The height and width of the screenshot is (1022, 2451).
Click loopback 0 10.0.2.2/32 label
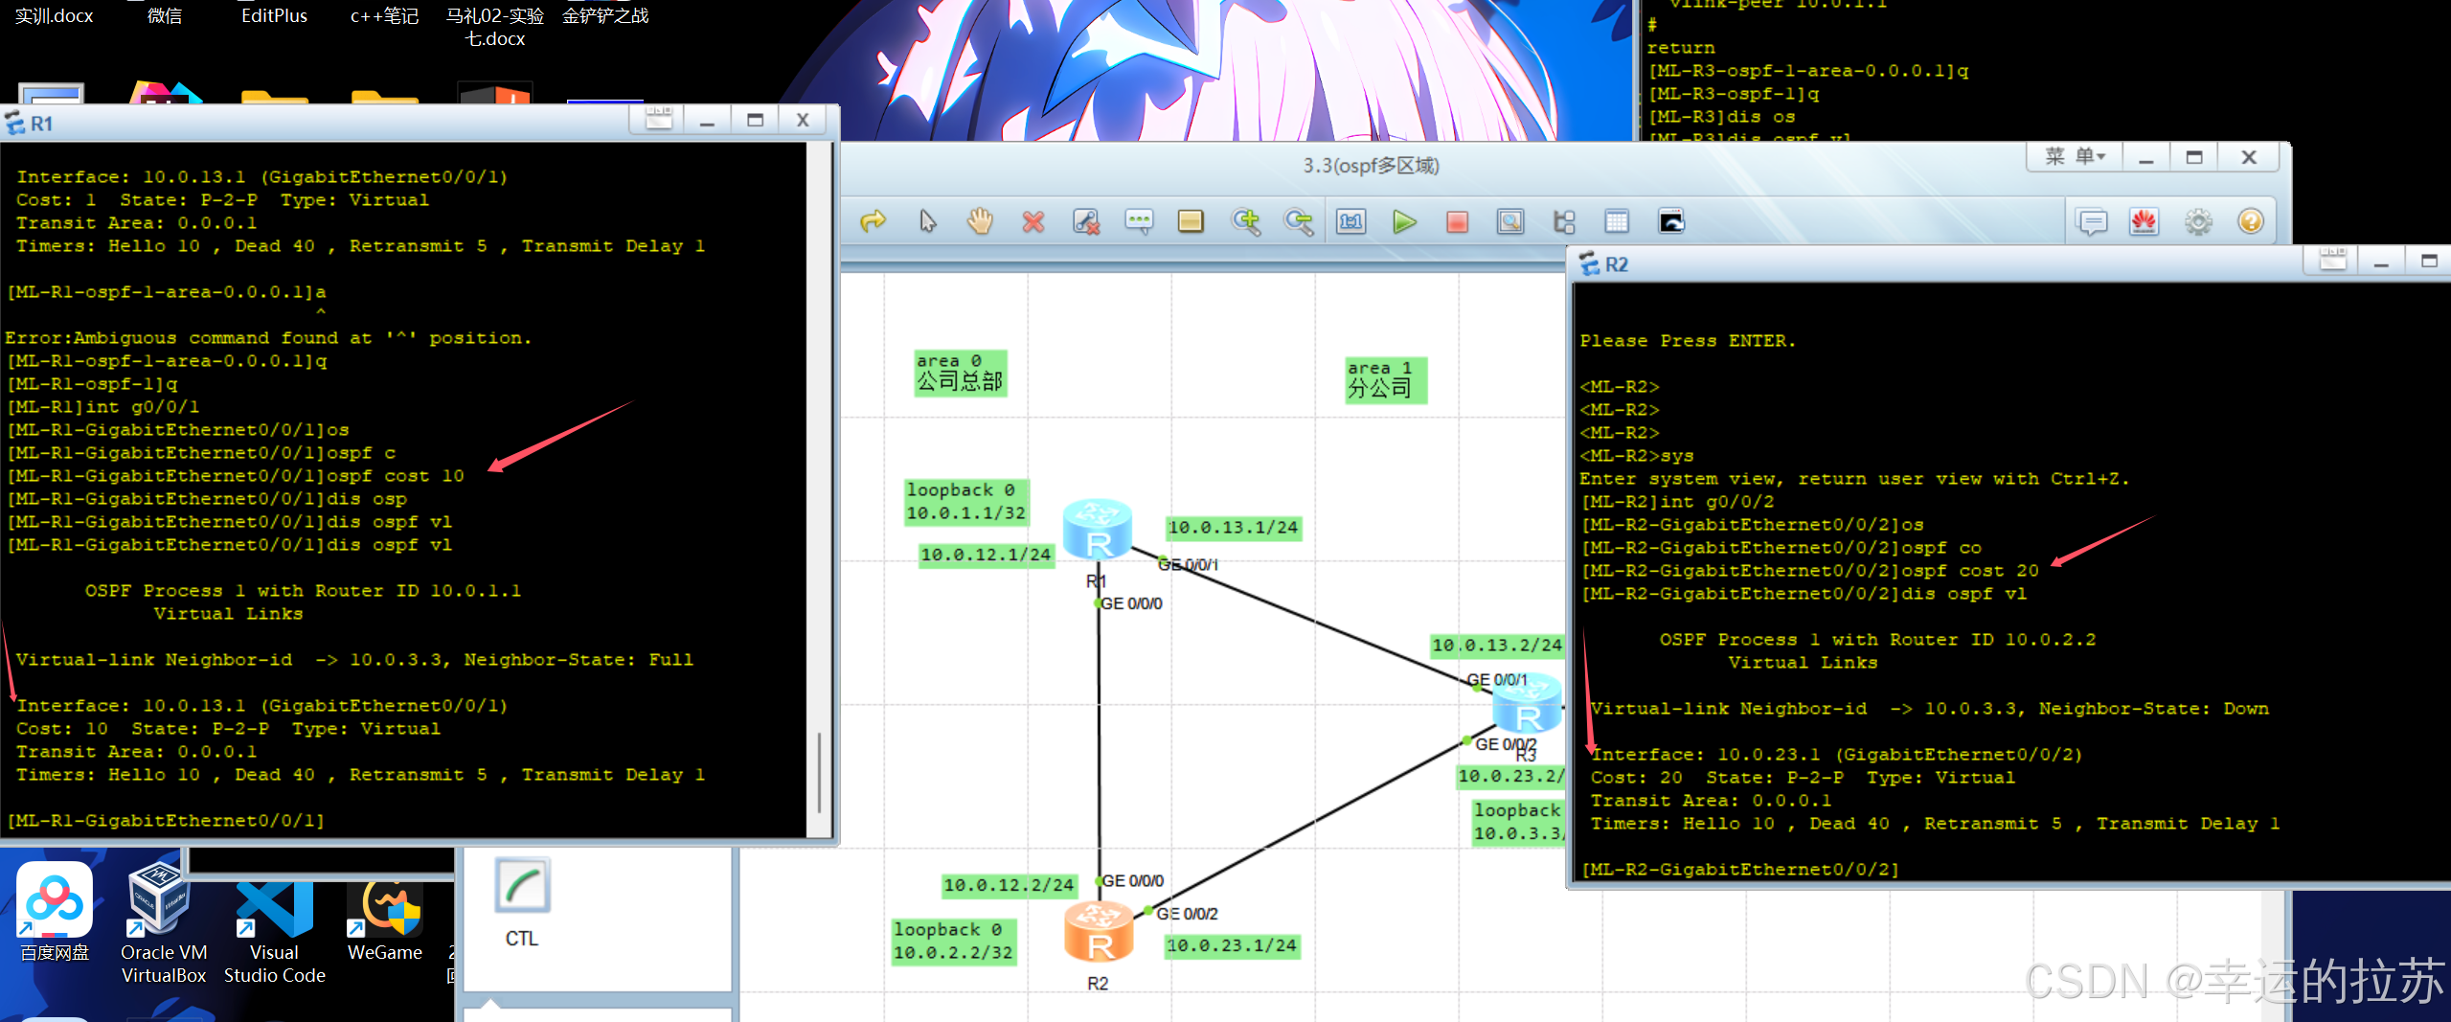coord(953,942)
